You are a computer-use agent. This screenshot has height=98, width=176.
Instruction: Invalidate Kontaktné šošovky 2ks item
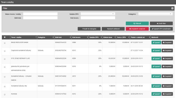(167, 86)
